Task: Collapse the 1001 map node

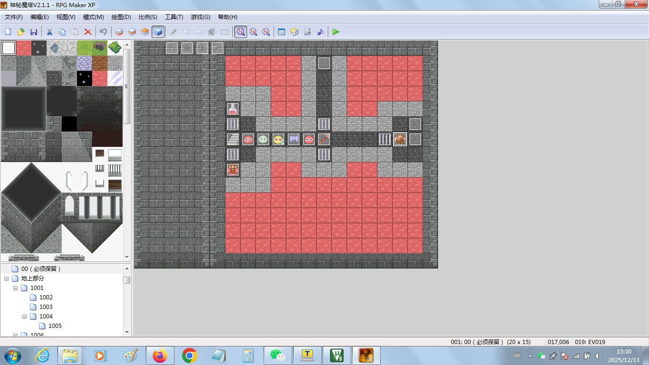Action: point(16,288)
